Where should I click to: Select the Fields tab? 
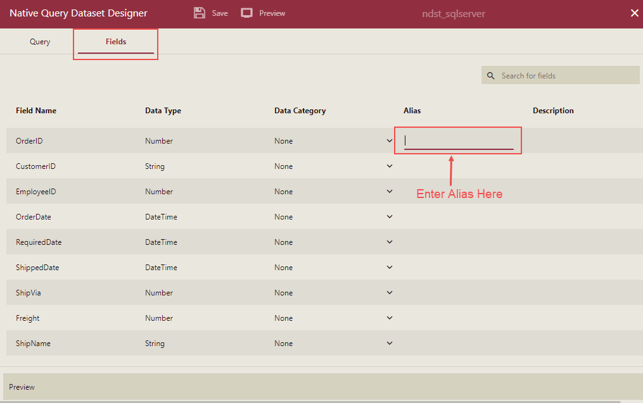[115, 41]
